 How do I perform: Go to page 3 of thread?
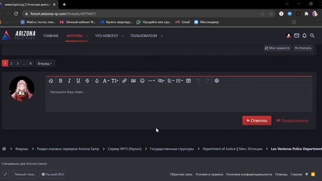coord(18,63)
